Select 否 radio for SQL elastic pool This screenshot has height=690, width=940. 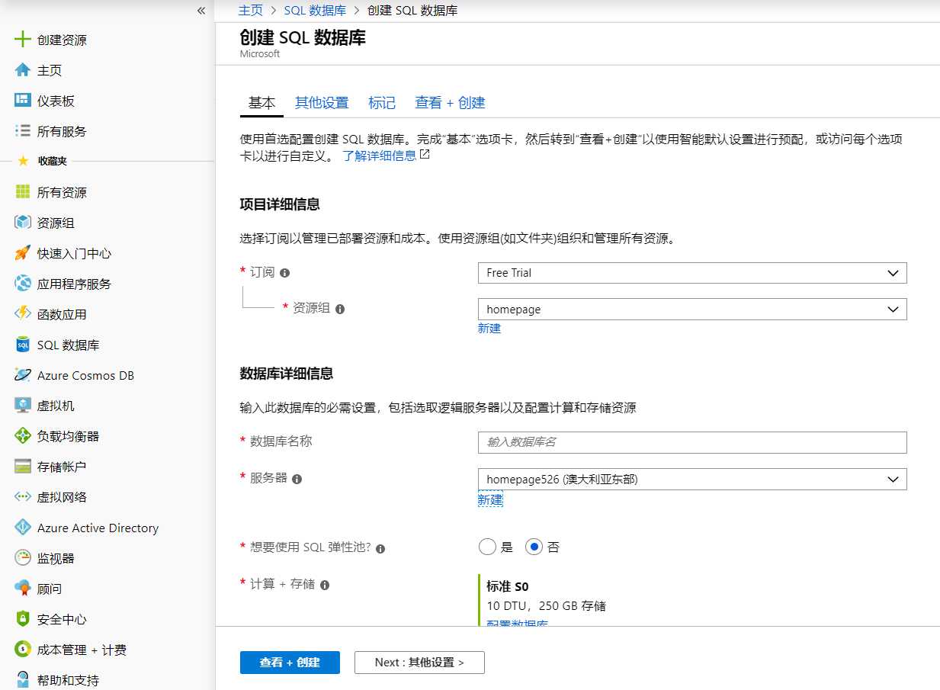click(534, 547)
